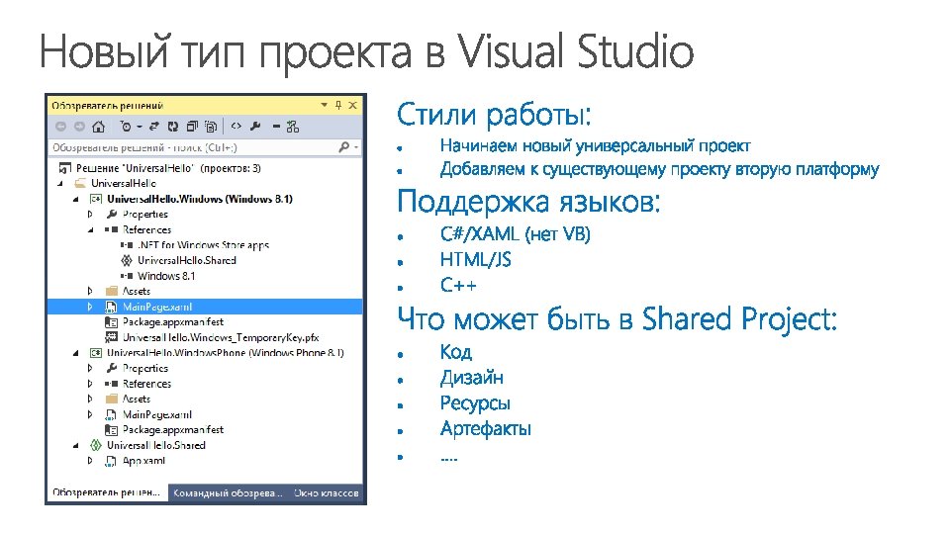950x534 pixels.
Task: Select Assets folder in the WindowsPhone project
Action: [137, 399]
